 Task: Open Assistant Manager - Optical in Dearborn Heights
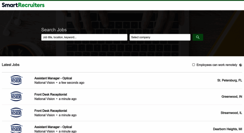53,127
